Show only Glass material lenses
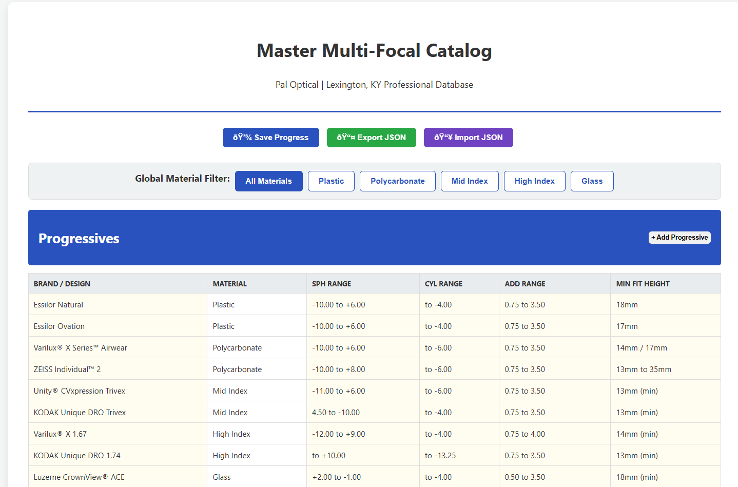The height and width of the screenshot is (487, 738). [x=592, y=181]
